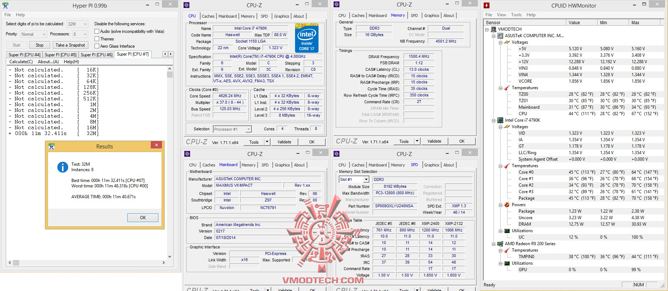
Task: Click the Utilizations icon under Intel Core i7 4790K
Action: pyautogui.click(x=507, y=231)
